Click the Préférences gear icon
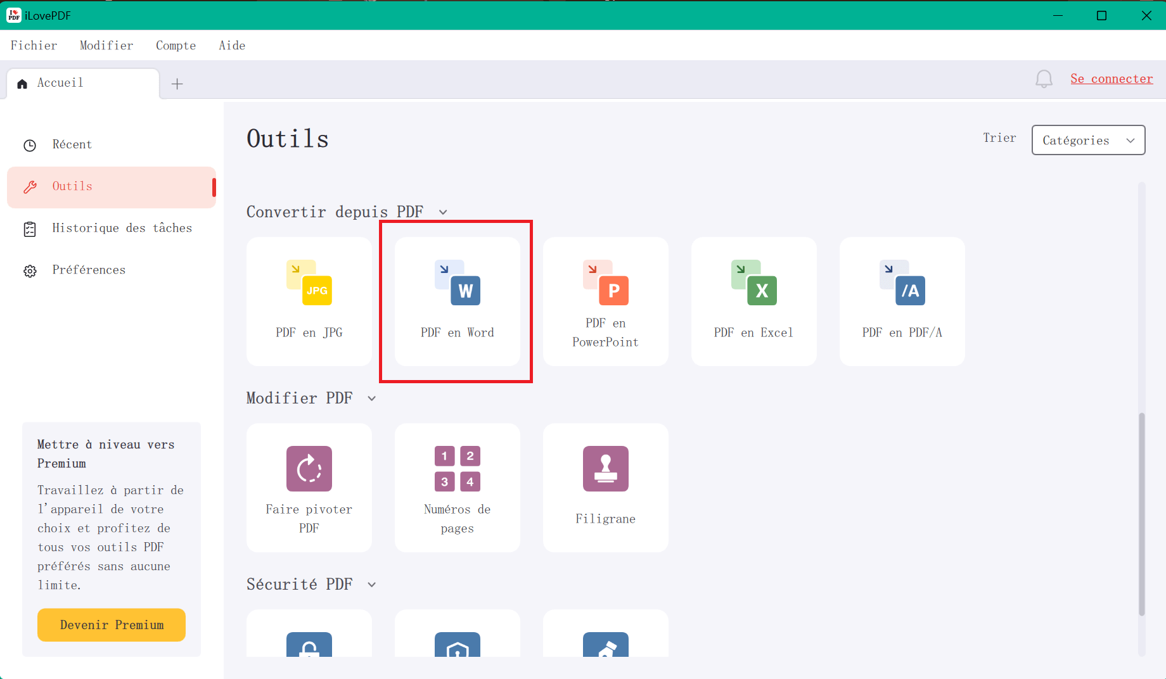 click(30, 270)
